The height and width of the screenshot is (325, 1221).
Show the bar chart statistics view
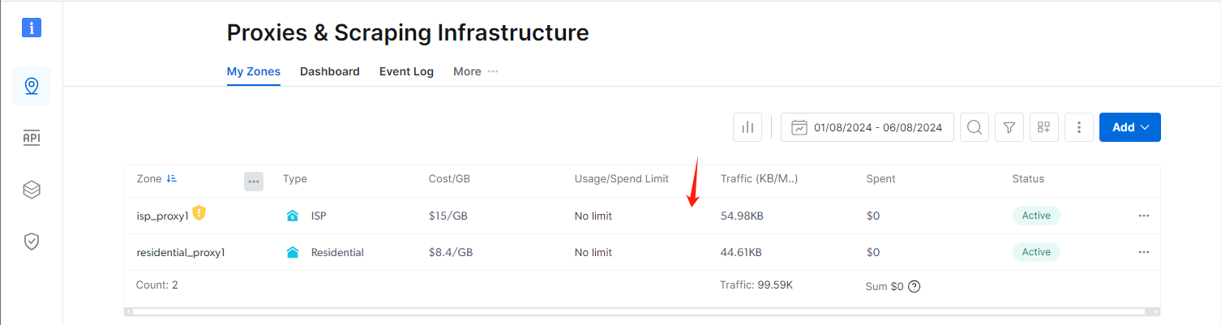click(748, 127)
